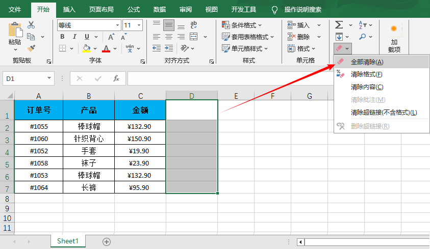Align text right

coord(181,37)
